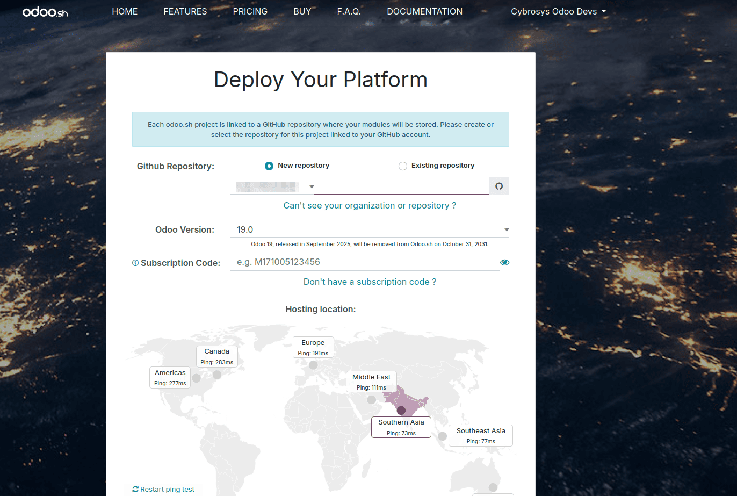This screenshot has width=737, height=496.
Task: Select the Canada map marker dot
Action: coord(217,375)
